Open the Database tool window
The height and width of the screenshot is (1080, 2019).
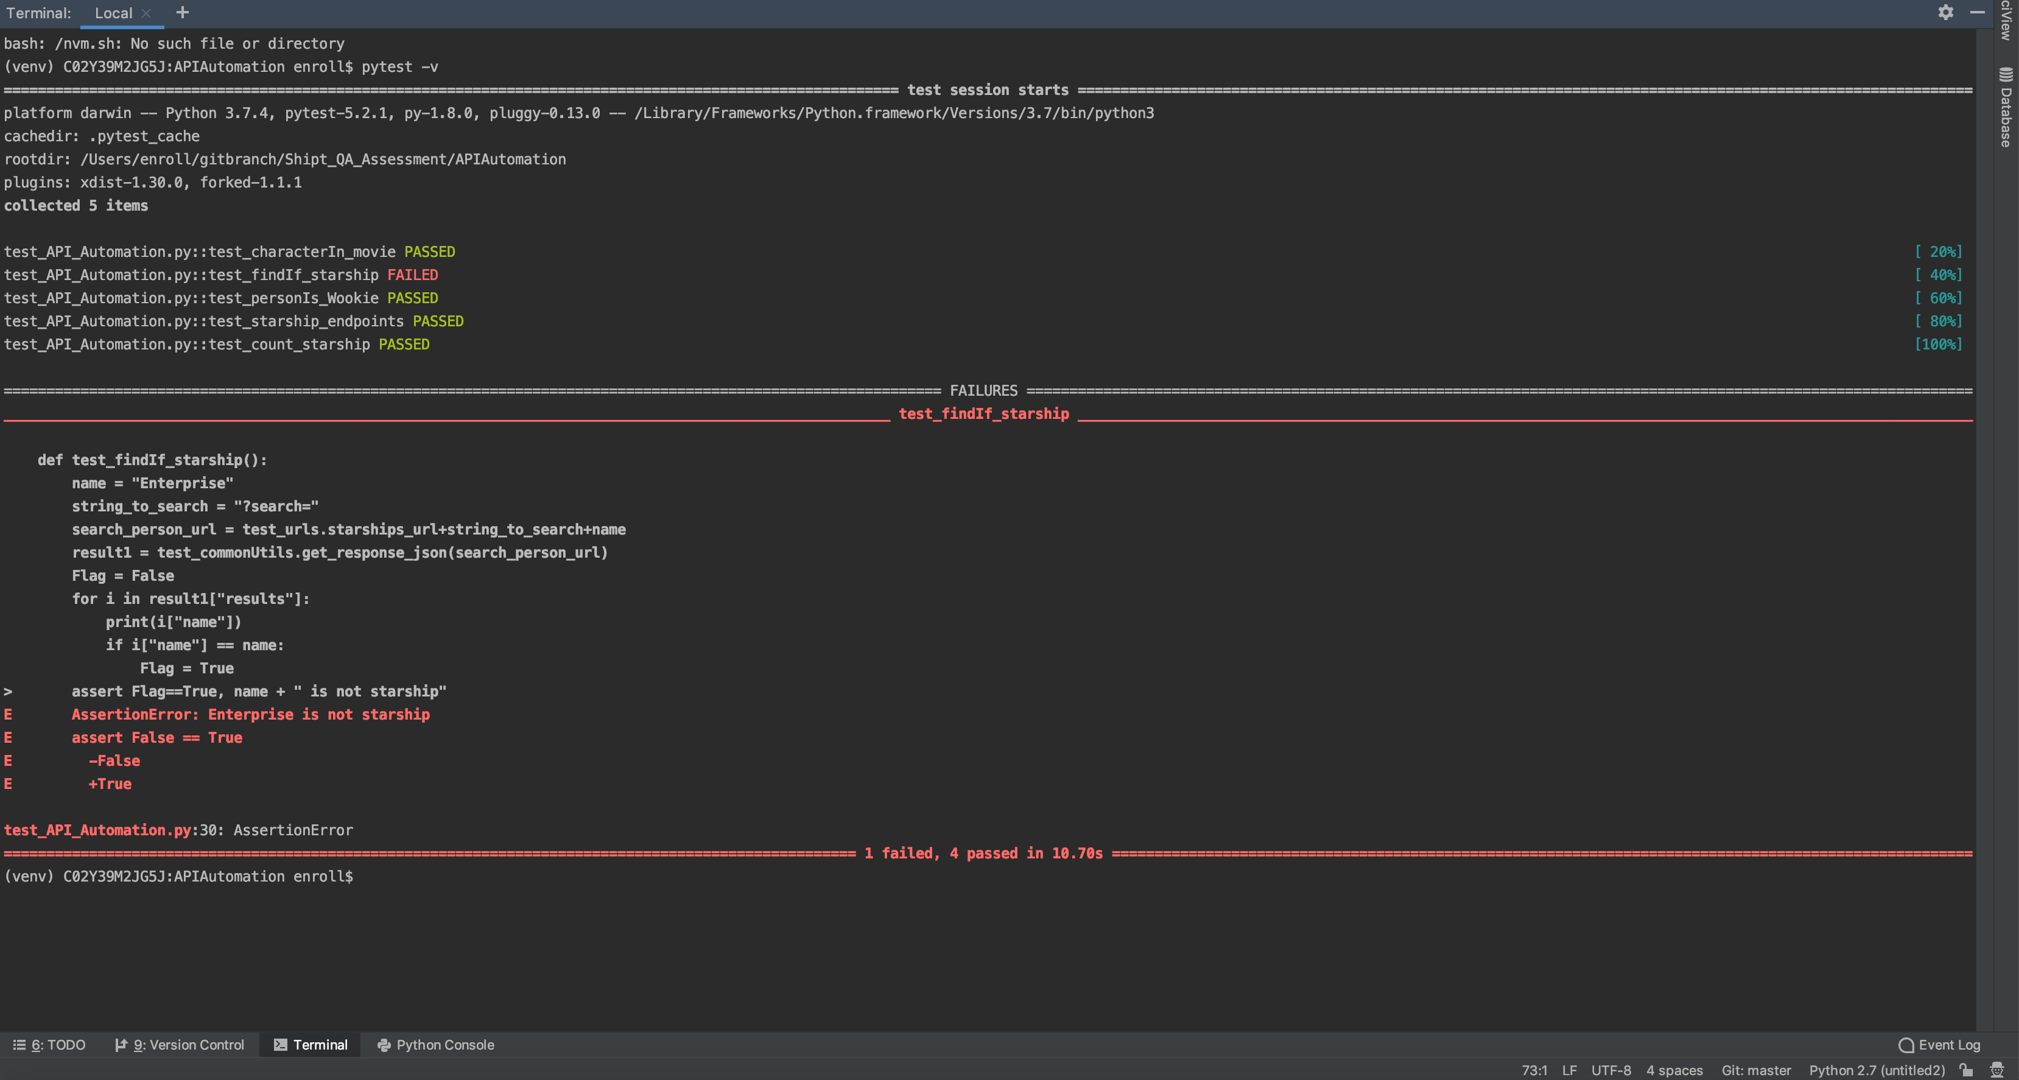[x=2006, y=107]
